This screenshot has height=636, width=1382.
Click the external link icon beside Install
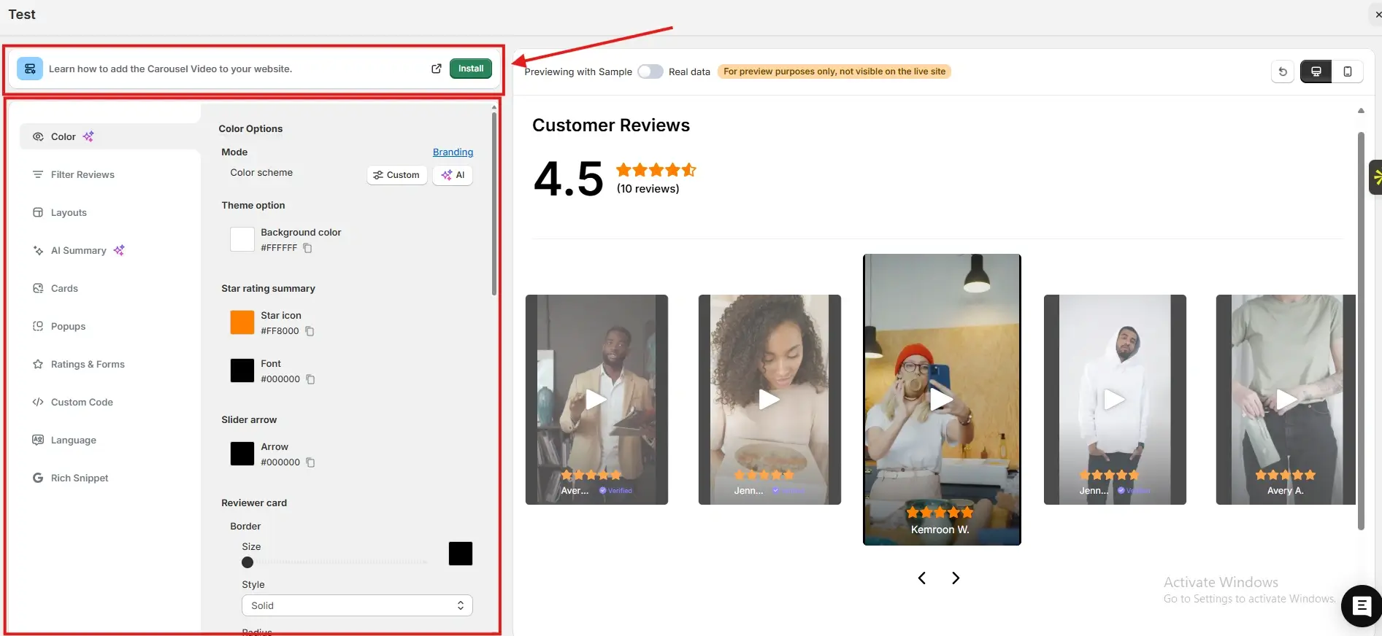(x=437, y=69)
